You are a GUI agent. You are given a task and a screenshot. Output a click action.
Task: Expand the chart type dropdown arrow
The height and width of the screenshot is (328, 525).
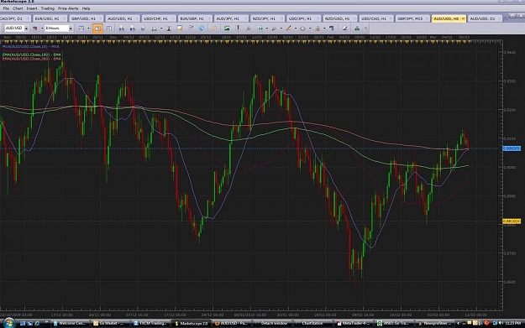point(88,29)
